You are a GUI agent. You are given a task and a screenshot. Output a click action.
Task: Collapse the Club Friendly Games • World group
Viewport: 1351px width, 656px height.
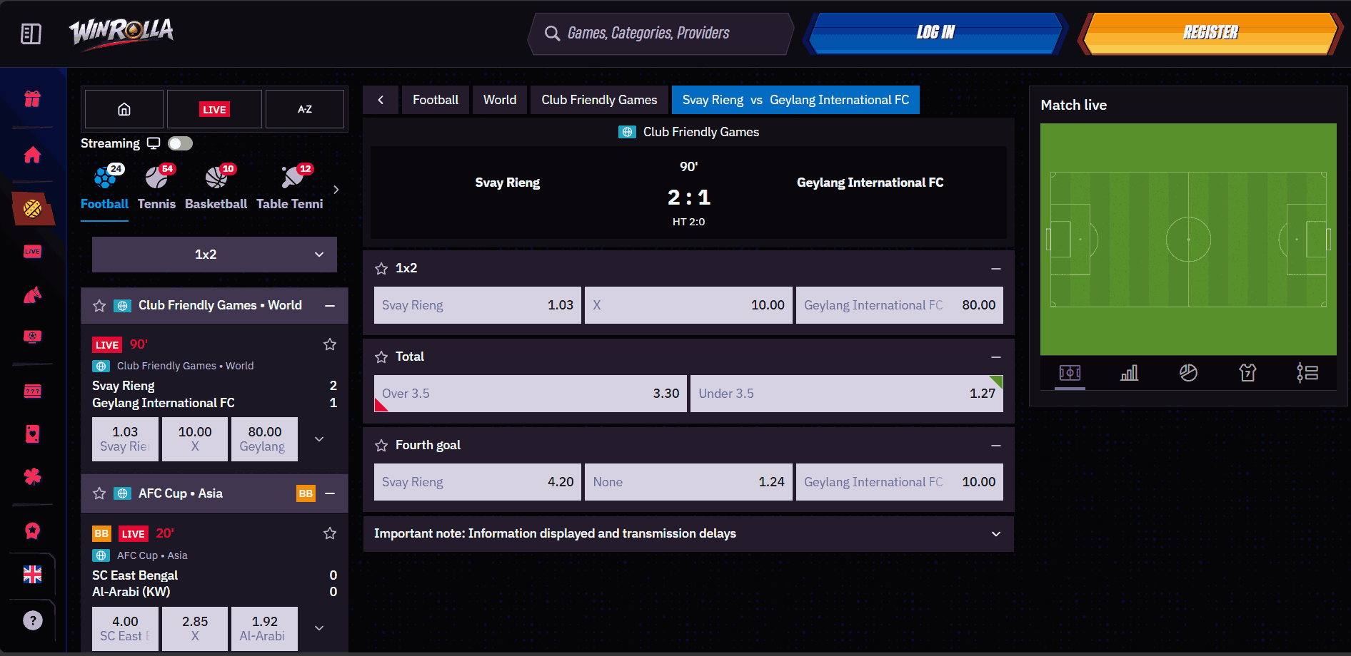pos(330,306)
